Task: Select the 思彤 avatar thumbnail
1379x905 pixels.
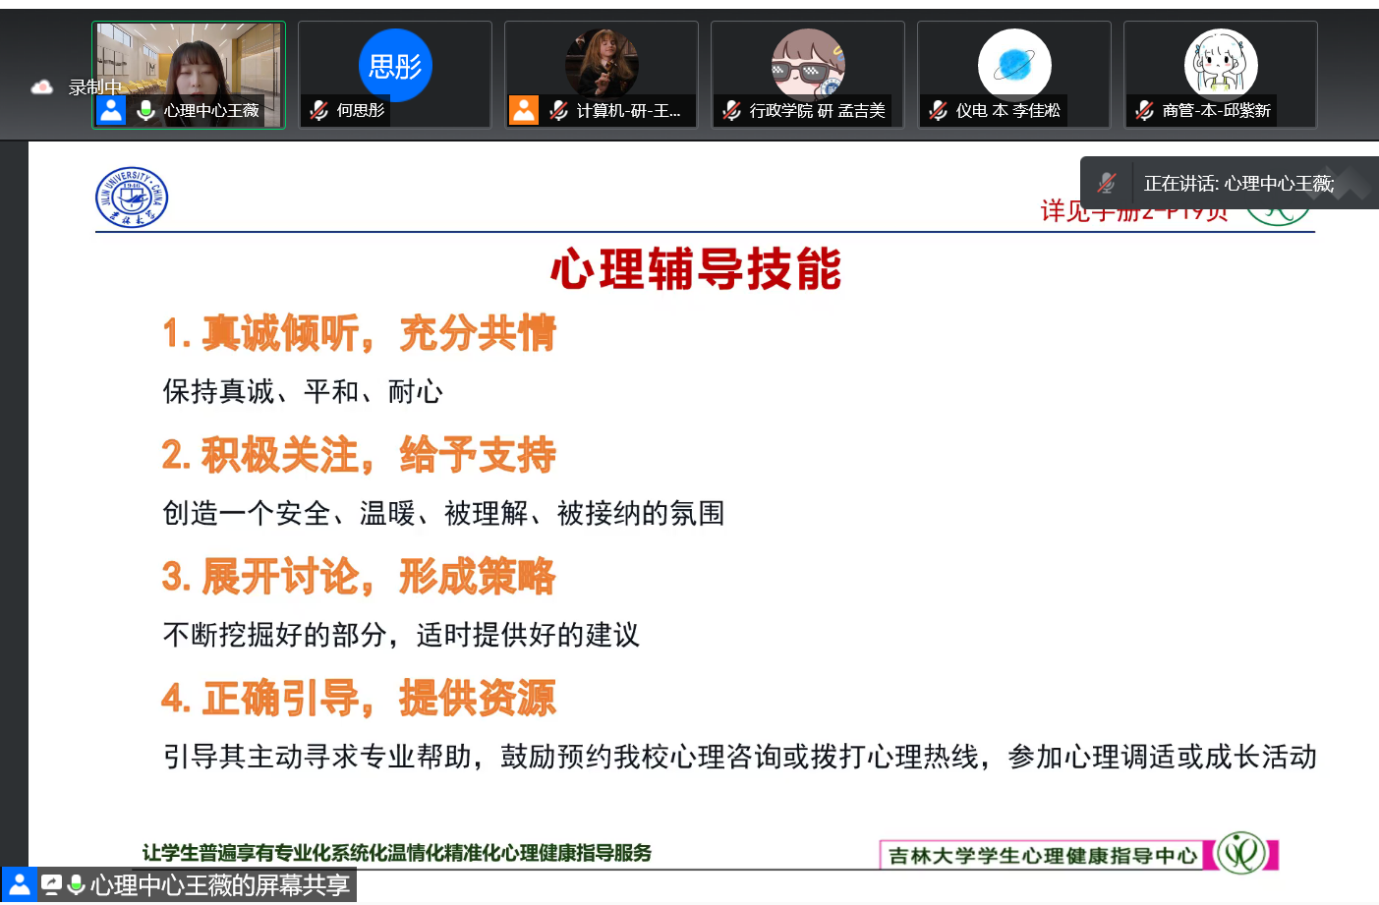Action: pyautogui.click(x=395, y=66)
